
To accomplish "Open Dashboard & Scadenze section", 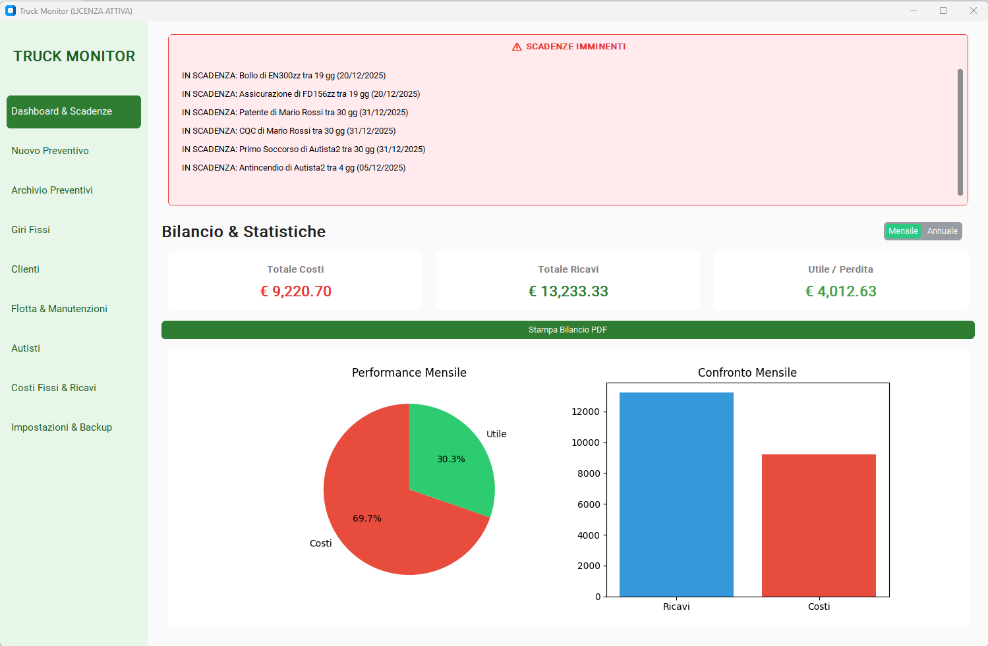I will pos(74,111).
